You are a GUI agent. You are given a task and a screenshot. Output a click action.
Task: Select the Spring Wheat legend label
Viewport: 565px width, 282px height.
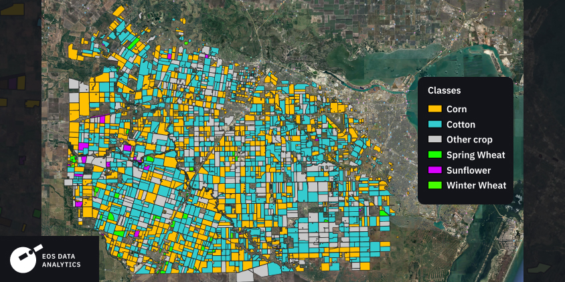pos(476,156)
